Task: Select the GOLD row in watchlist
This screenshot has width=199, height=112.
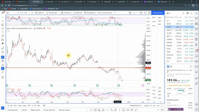Action: coord(179,52)
